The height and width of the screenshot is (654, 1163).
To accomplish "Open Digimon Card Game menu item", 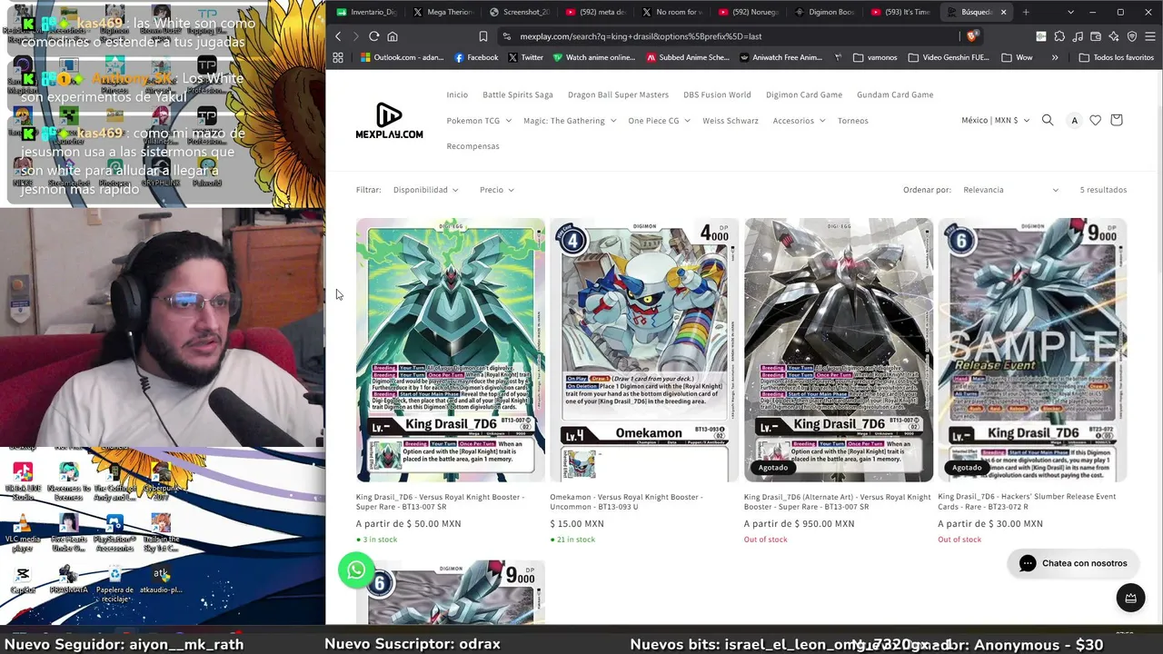I will [x=804, y=94].
